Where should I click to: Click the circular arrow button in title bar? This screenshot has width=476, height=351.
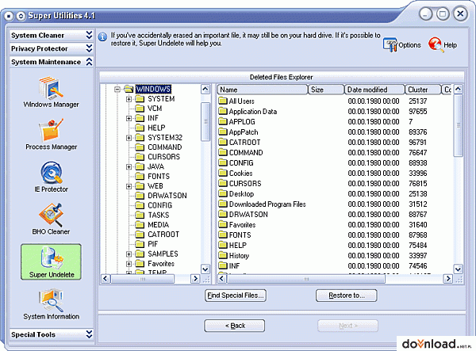21,16
